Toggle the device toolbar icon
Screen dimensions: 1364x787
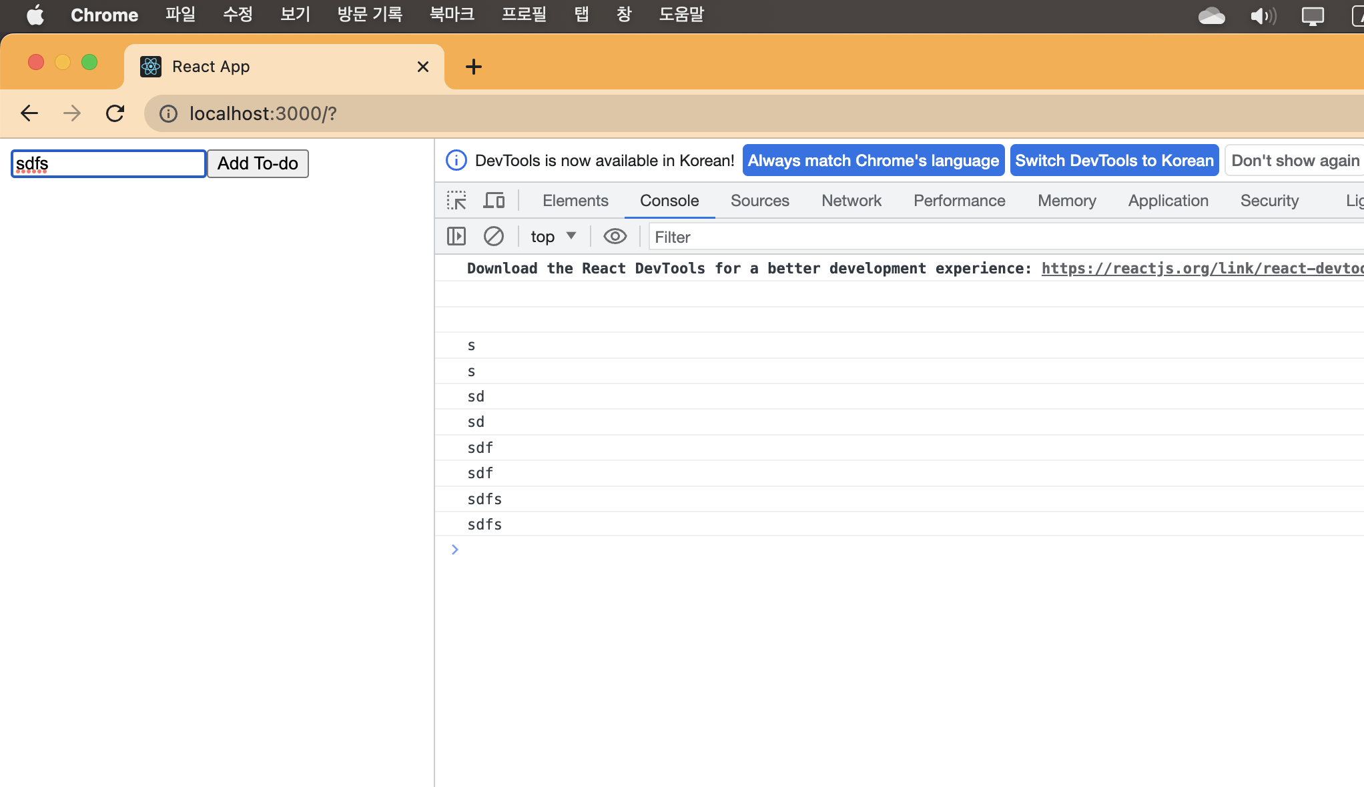point(494,201)
